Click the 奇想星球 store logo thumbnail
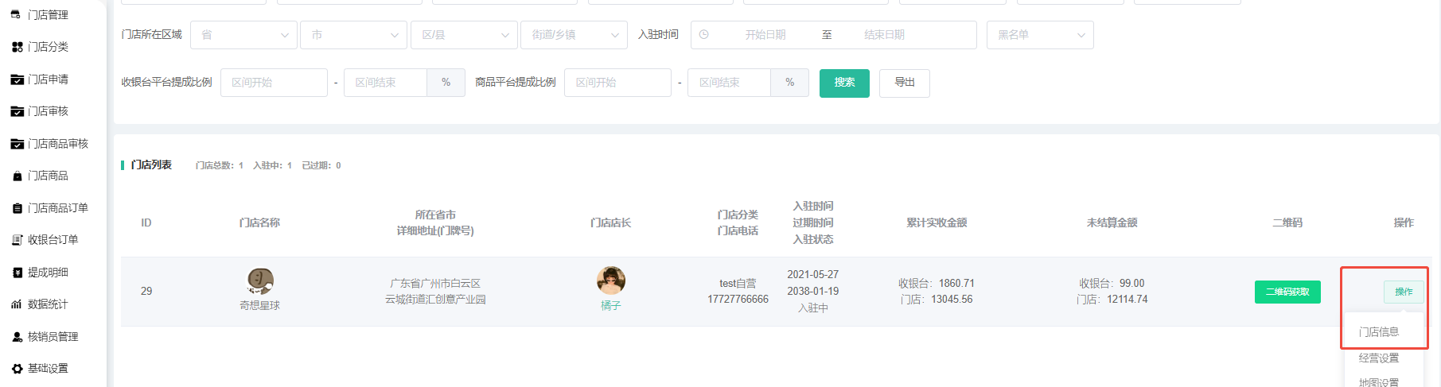Image resolution: width=1441 pixels, height=387 pixels. 260,281
